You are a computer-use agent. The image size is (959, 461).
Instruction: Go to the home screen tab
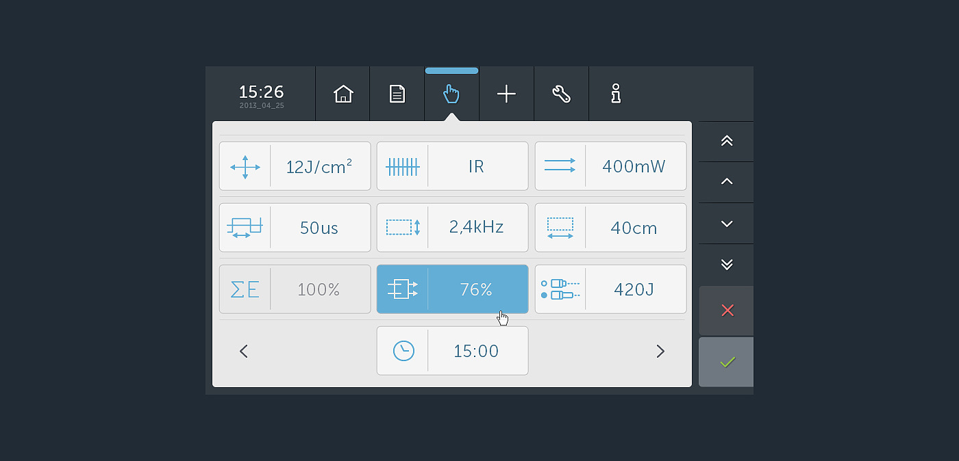point(342,94)
